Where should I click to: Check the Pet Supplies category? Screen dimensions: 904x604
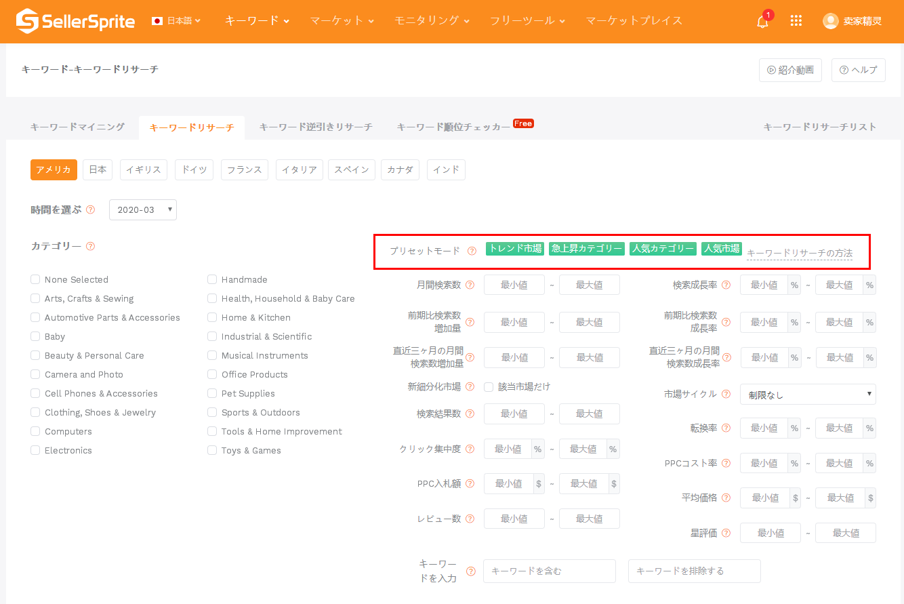tap(212, 393)
